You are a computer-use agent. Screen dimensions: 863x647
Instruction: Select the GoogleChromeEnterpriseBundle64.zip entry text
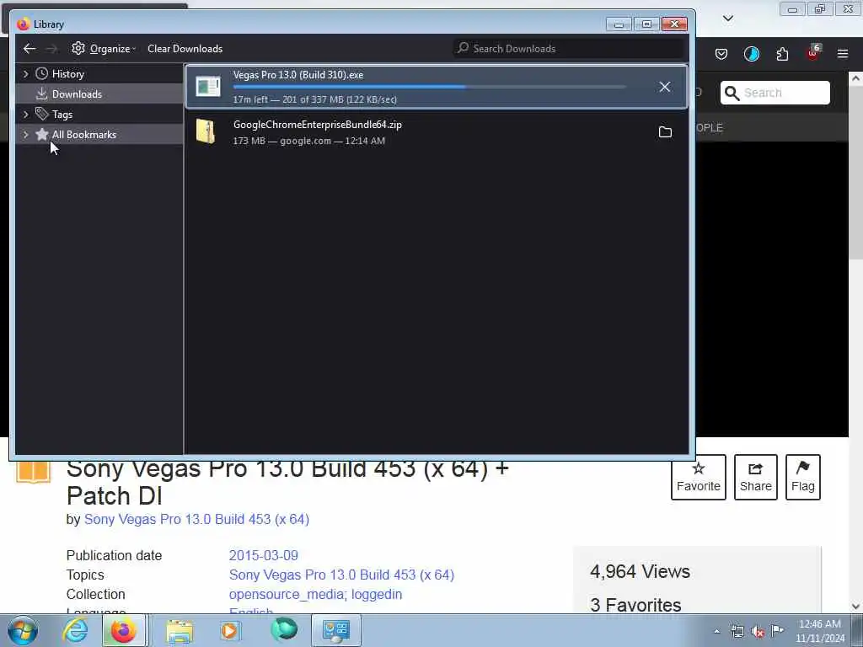(x=317, y=125)
